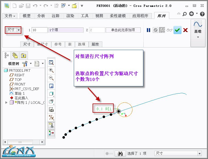Click the Save disk icon
The height and width of the screenshot is (159, 208).
coord(28,6)
